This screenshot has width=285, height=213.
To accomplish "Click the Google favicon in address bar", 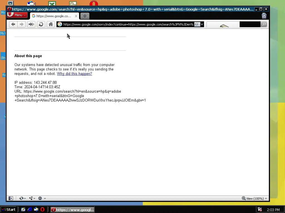I will tap(60, 24).
